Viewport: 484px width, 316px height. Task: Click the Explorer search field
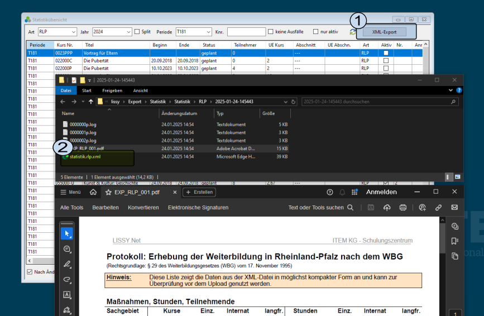point(380,102)
